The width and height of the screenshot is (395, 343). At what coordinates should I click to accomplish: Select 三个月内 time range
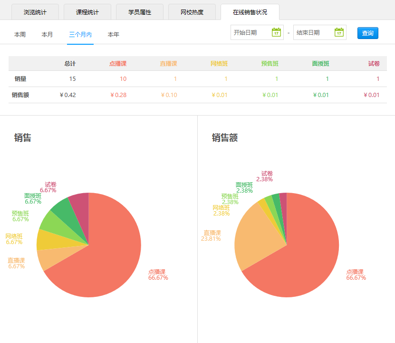pyautogui.click(x=80, y=34)
